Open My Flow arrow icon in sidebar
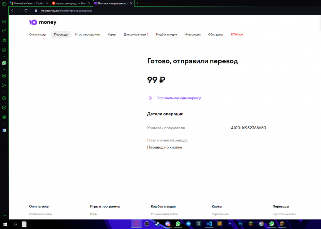Image resolution: width=321 pixels, height=229 pixels. [4, 85]
